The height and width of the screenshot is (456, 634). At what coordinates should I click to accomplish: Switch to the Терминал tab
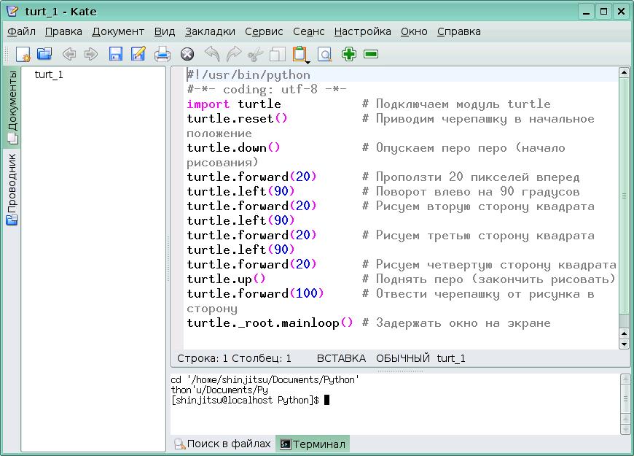313,444
